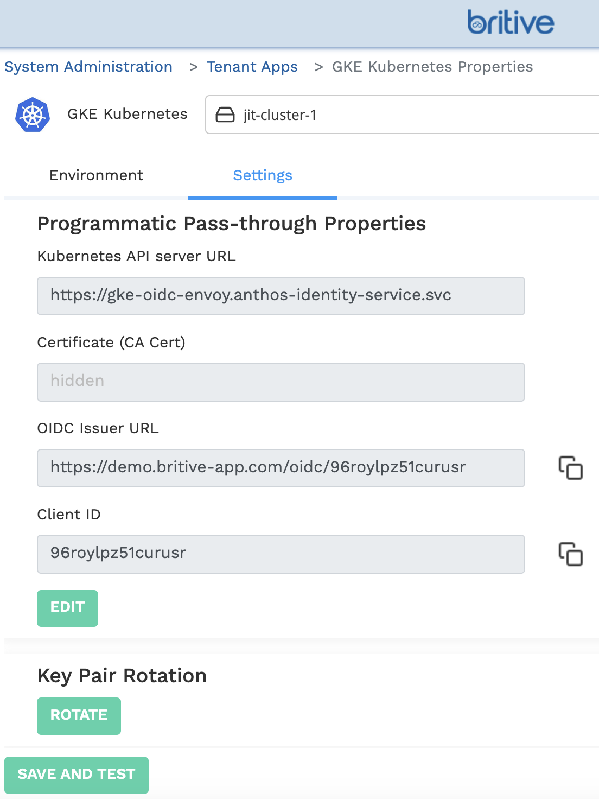
Task: Click the Kubernetes API server URL field
Action: tap(281, 296)
